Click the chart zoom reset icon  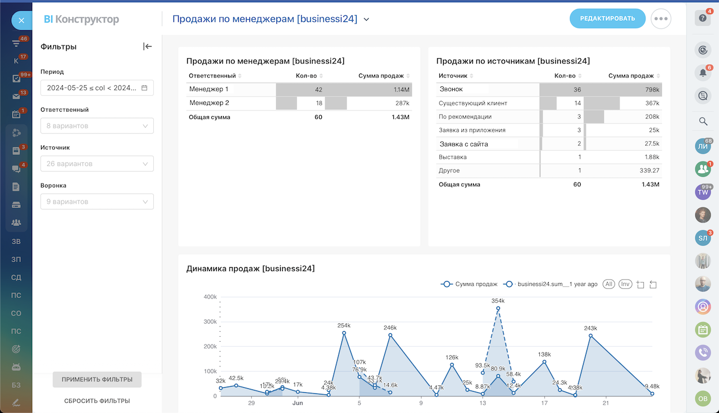(653, 284)
